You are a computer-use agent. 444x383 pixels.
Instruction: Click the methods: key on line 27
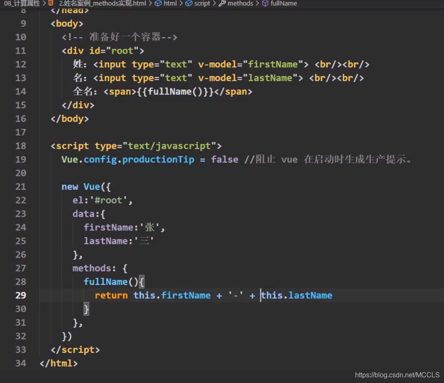tap(94, 268)
